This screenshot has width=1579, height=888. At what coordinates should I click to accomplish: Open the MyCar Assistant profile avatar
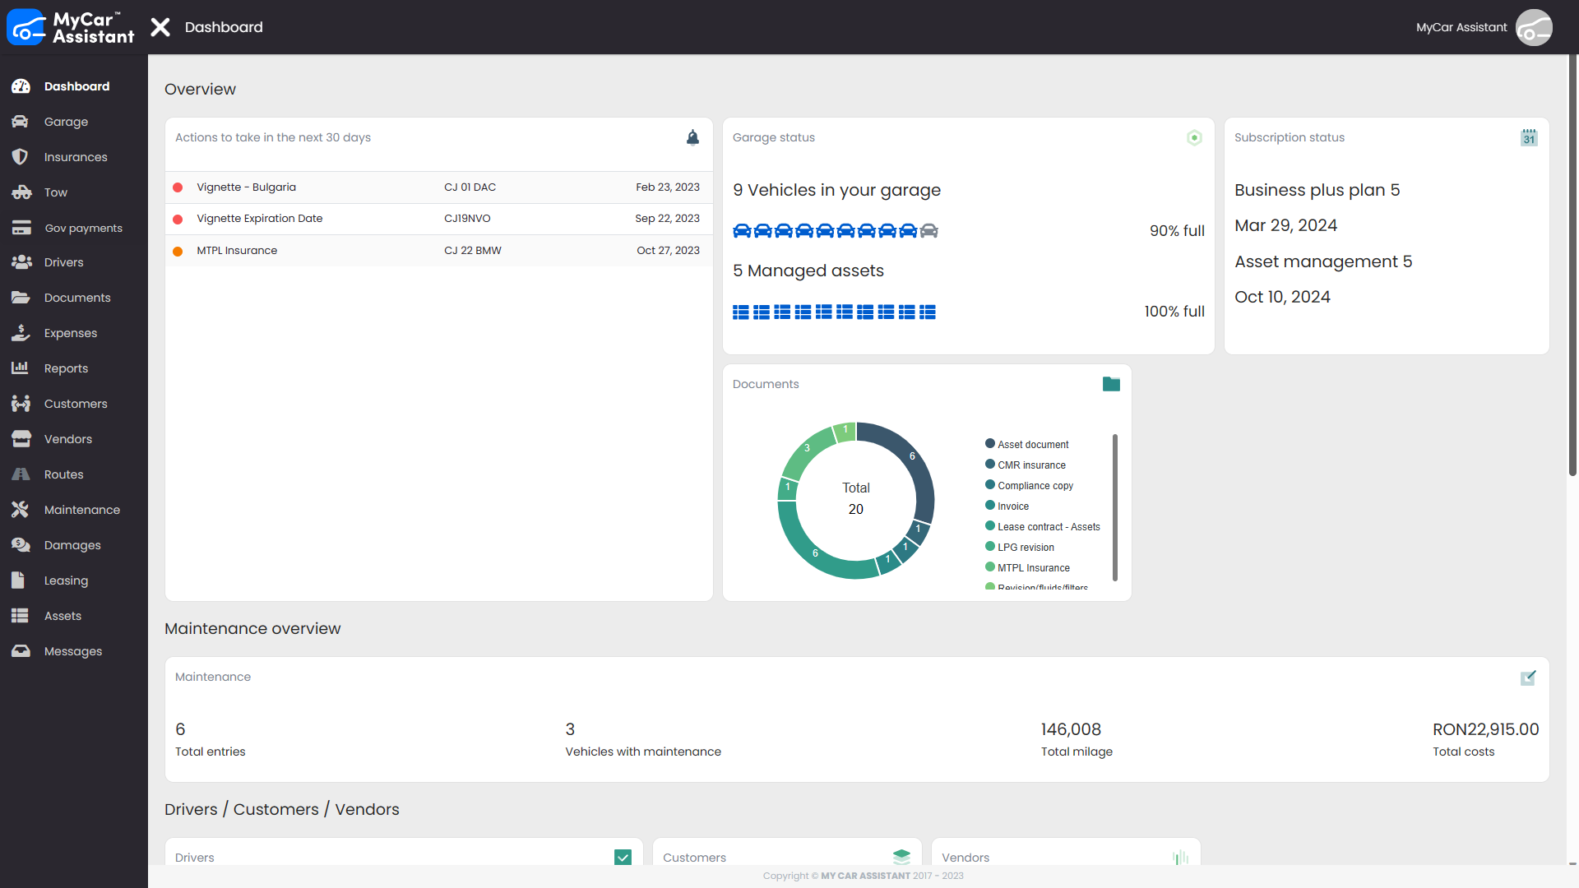pyautogui.click(x=1534, y=27)
